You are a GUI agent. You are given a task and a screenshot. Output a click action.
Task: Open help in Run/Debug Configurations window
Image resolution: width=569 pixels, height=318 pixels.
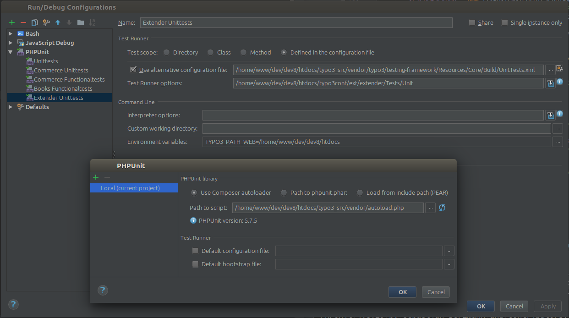[13, 304]
